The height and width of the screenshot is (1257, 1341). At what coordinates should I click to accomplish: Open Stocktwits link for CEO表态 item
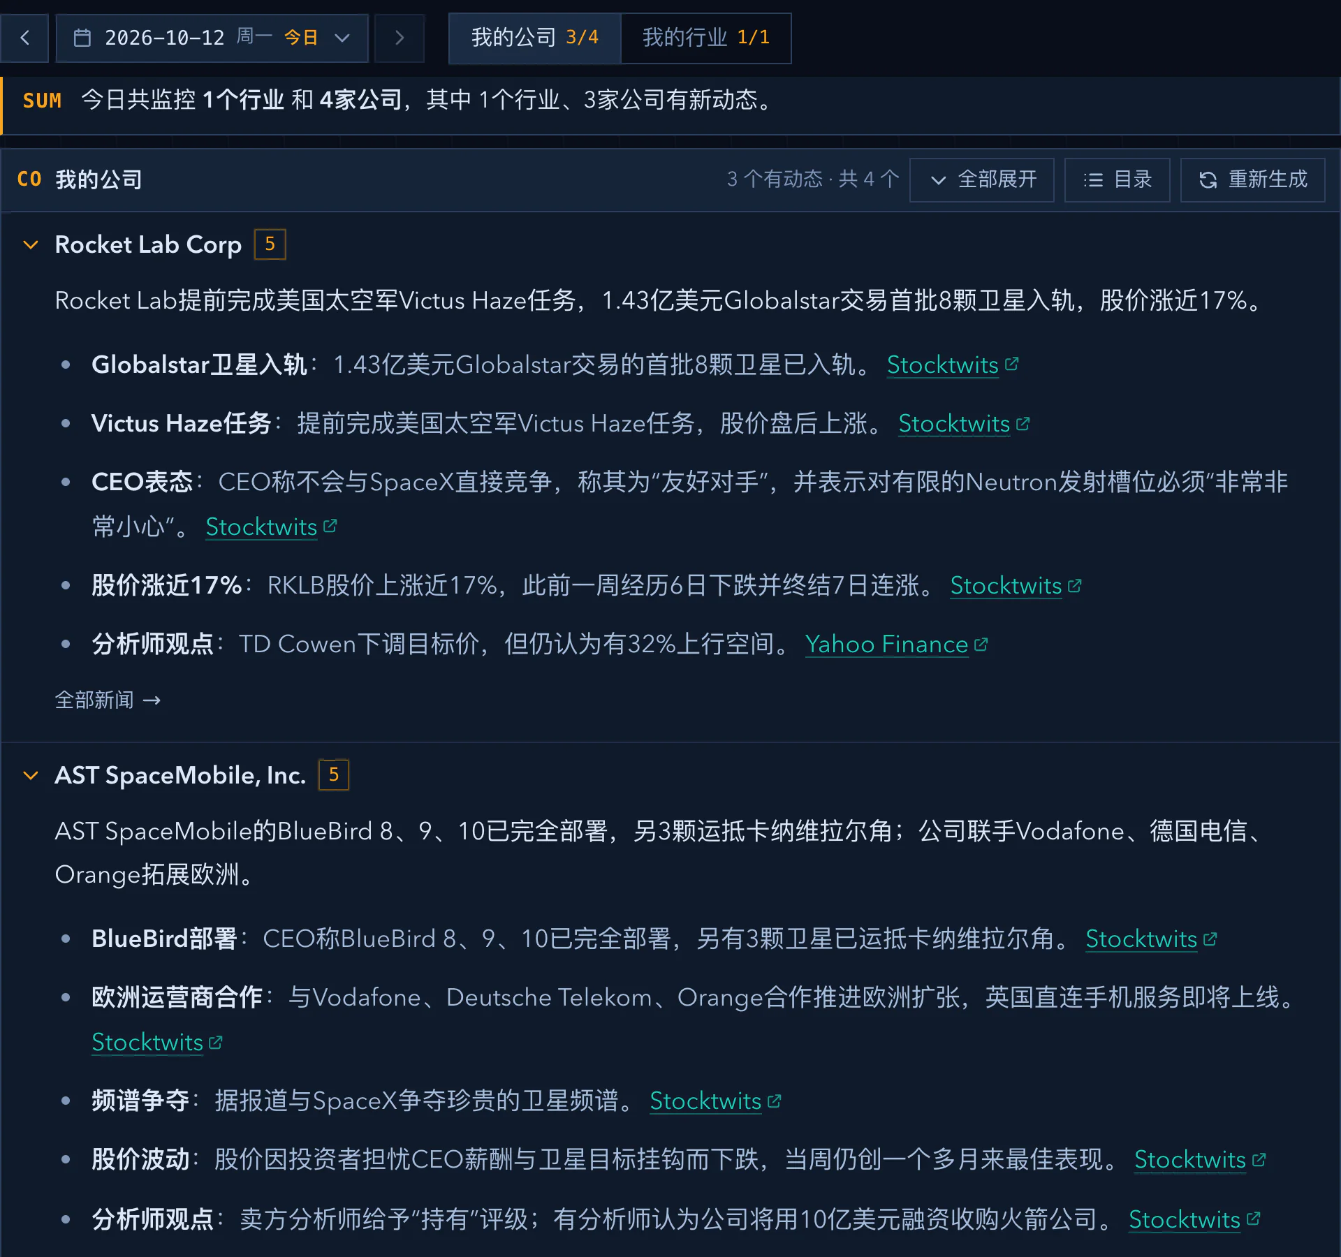click(261, 527)
